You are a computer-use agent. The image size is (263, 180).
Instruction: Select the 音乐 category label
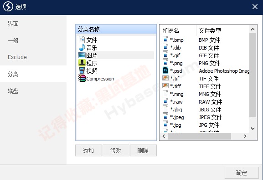click(92, 48)
